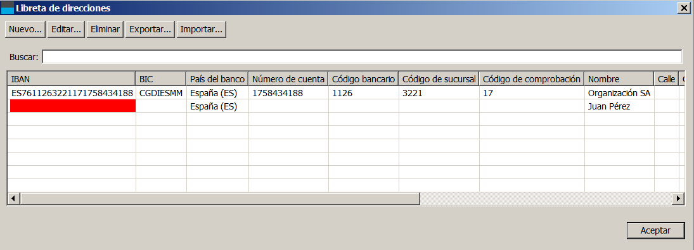
Task: Click the Importar... button
Action: (x=202, y=30)
